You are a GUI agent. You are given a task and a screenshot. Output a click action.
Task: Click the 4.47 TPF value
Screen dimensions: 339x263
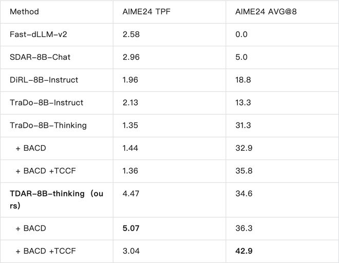pyautogui.click(x=130, y=194)
